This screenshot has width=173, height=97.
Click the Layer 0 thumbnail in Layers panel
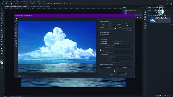click(152, 20)
